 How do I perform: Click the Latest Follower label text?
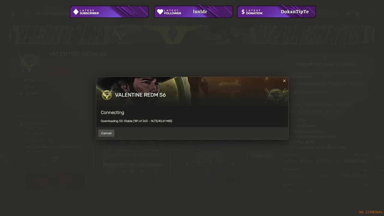click(x=172, y=12)
